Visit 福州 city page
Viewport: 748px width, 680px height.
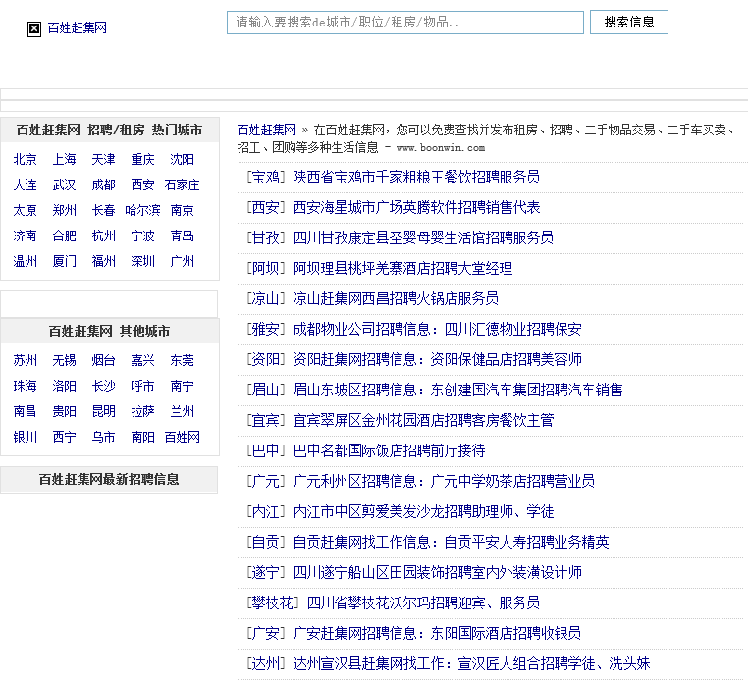[x=103, y=261]
